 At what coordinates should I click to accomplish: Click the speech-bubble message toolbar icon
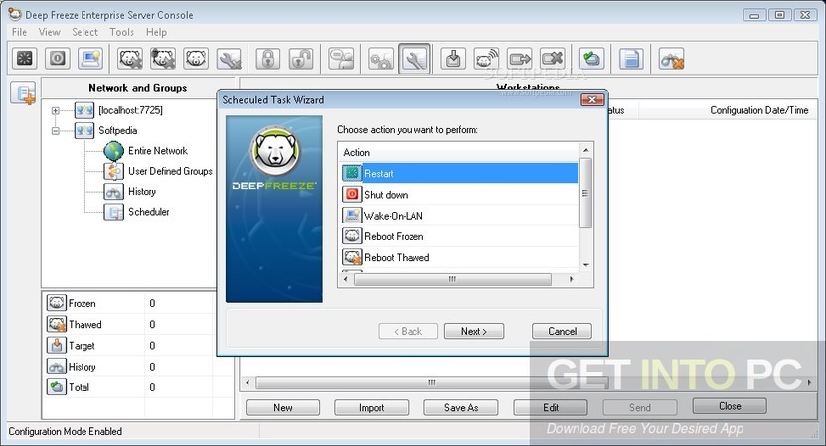pos(341,58)
